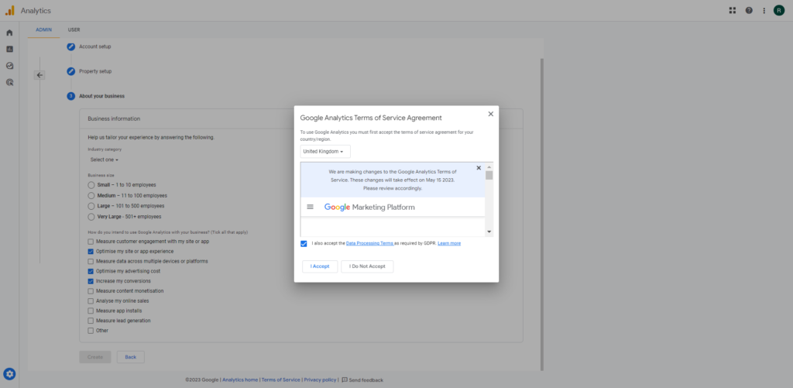The width and height of the screenshot is (793, 388).
Task: Open the Industry category Select one dropdown
Action: click(105, 160)
